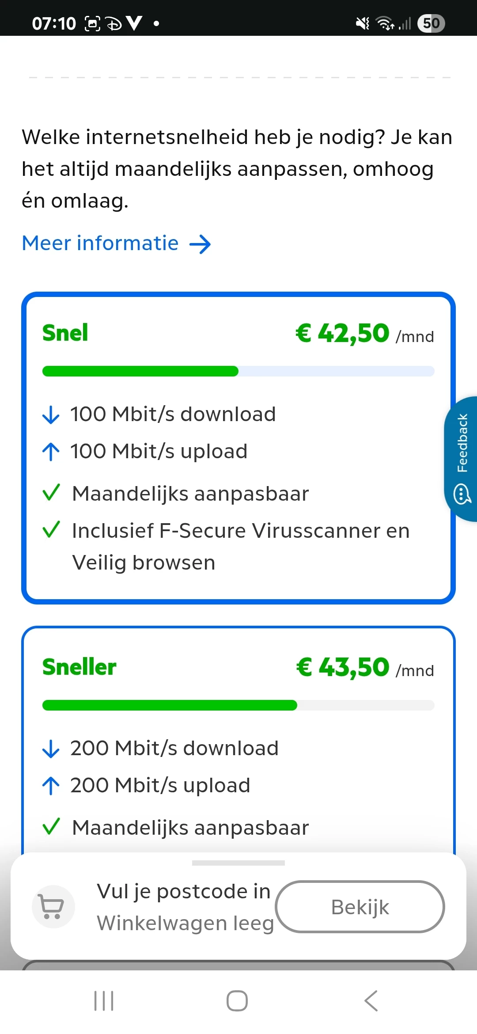This screenshot has height=1034, width=477.
Task: Open the Meer informatie link
Action: click(x=100, y=243)
